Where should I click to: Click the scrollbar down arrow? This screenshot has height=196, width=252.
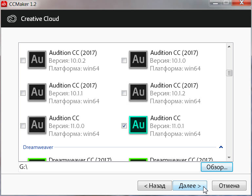pos(229,157)
